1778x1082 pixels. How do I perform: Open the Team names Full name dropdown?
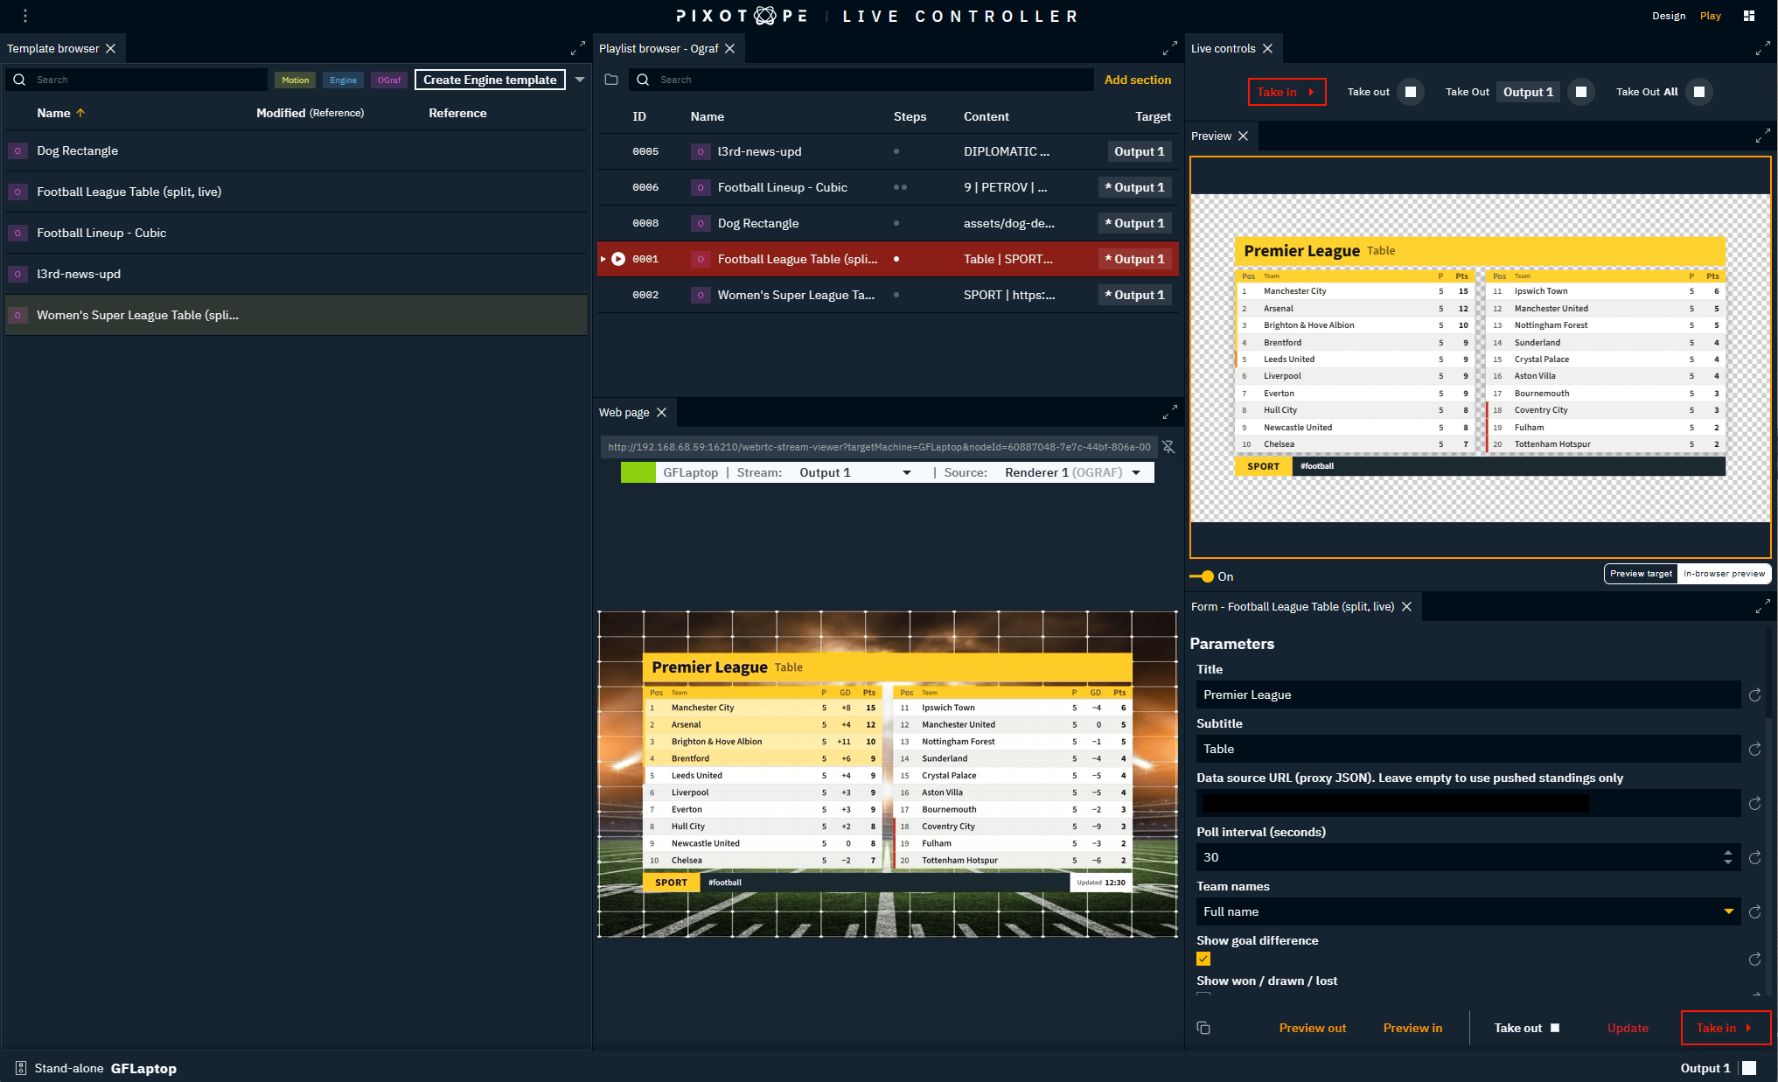pos(1468,911)
